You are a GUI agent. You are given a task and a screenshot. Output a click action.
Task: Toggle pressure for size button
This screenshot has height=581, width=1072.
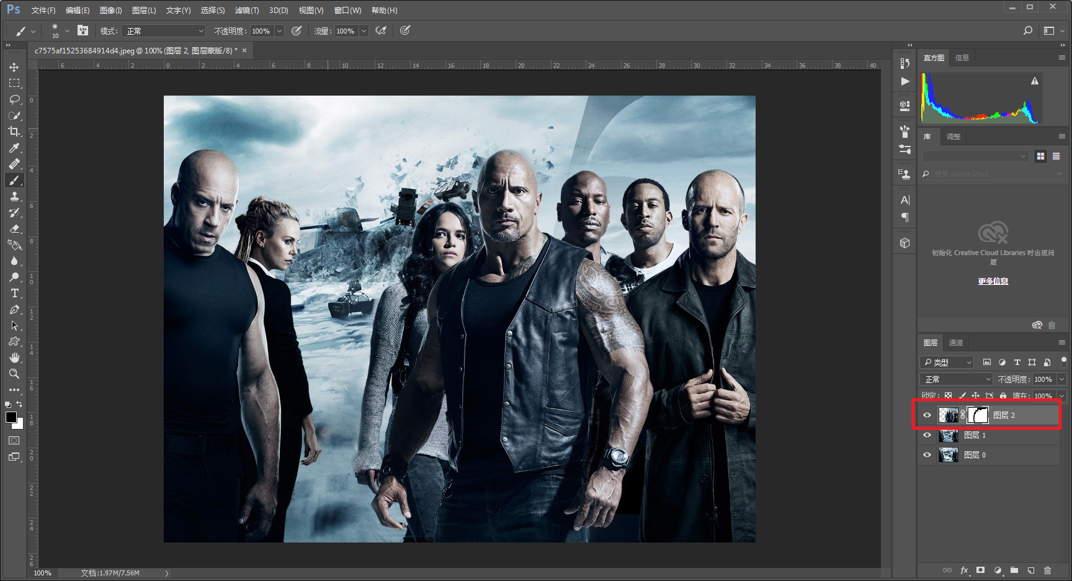tap(405, 30)
